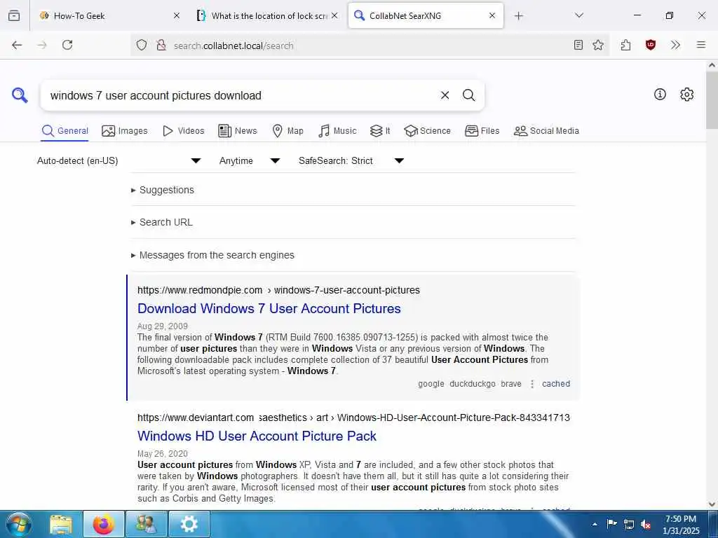Open uBlock Origin extension icon
The image size is (718, 538).
click(650, 45)
